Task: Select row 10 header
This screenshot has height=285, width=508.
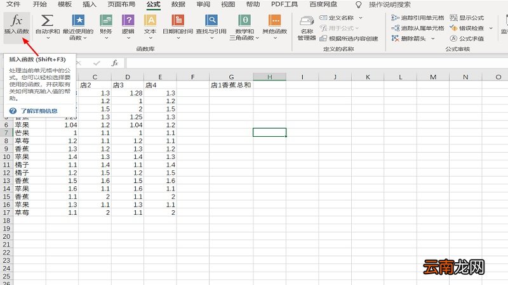Action: [6, 156]
